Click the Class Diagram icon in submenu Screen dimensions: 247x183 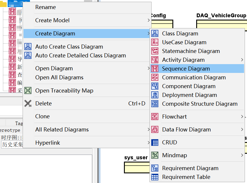(155, 34)
